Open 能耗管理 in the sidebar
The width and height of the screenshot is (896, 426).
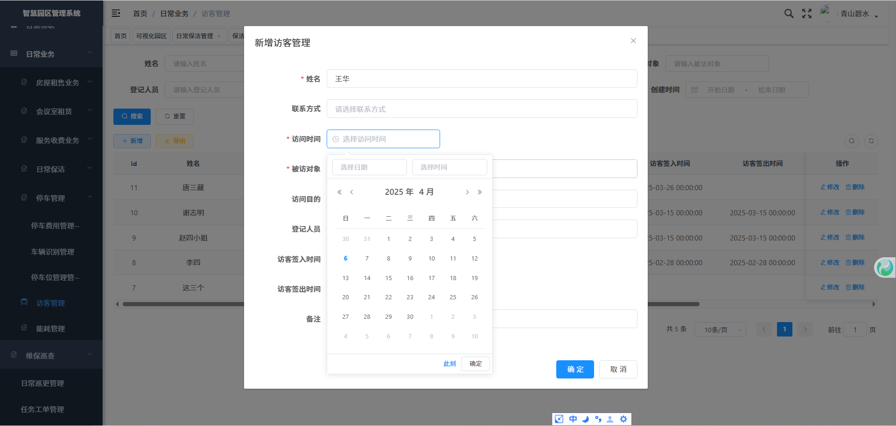click(50, 329)
